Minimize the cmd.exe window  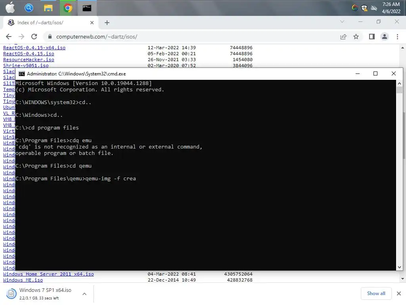(x=358, y=73)
